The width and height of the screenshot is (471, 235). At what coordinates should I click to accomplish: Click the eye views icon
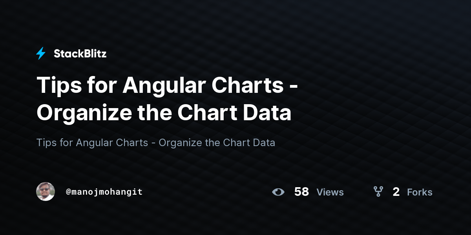[x=278, y=192]
